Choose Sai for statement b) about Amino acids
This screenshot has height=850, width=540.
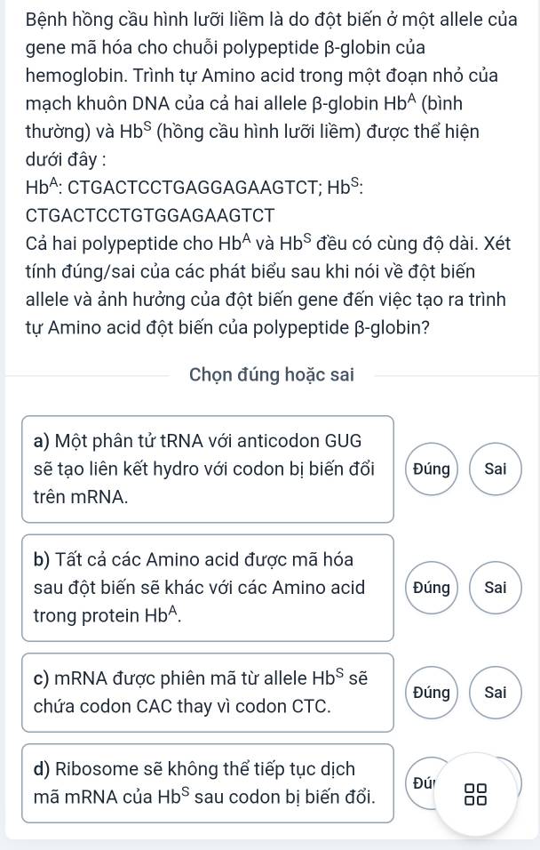coord(496,587)
